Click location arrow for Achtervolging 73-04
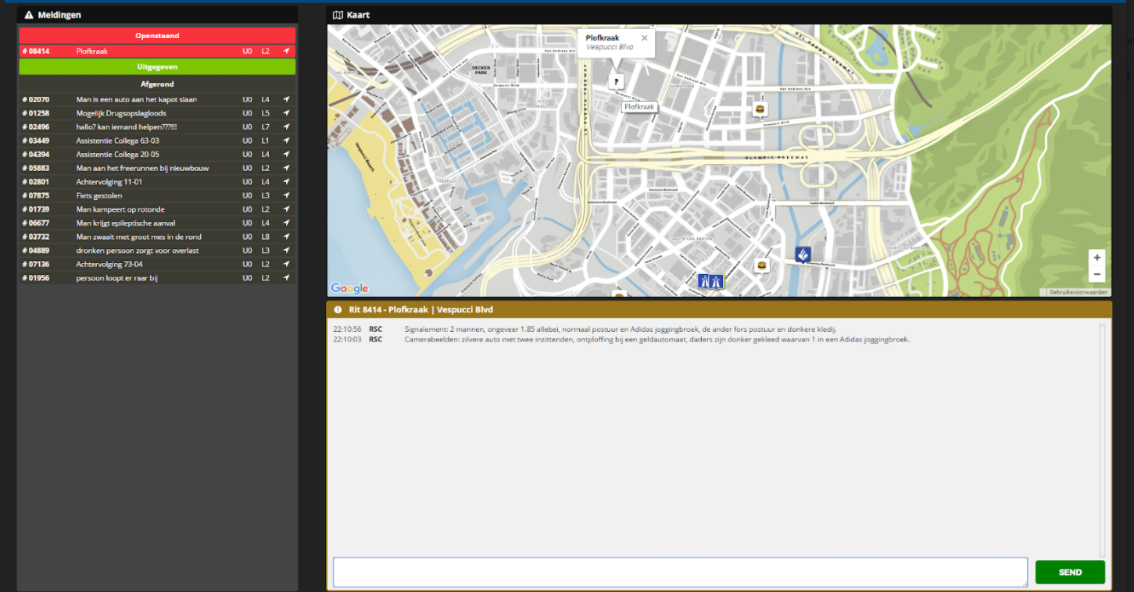The height and width of the screenshot is (592, 1134). tap(286, 265)
